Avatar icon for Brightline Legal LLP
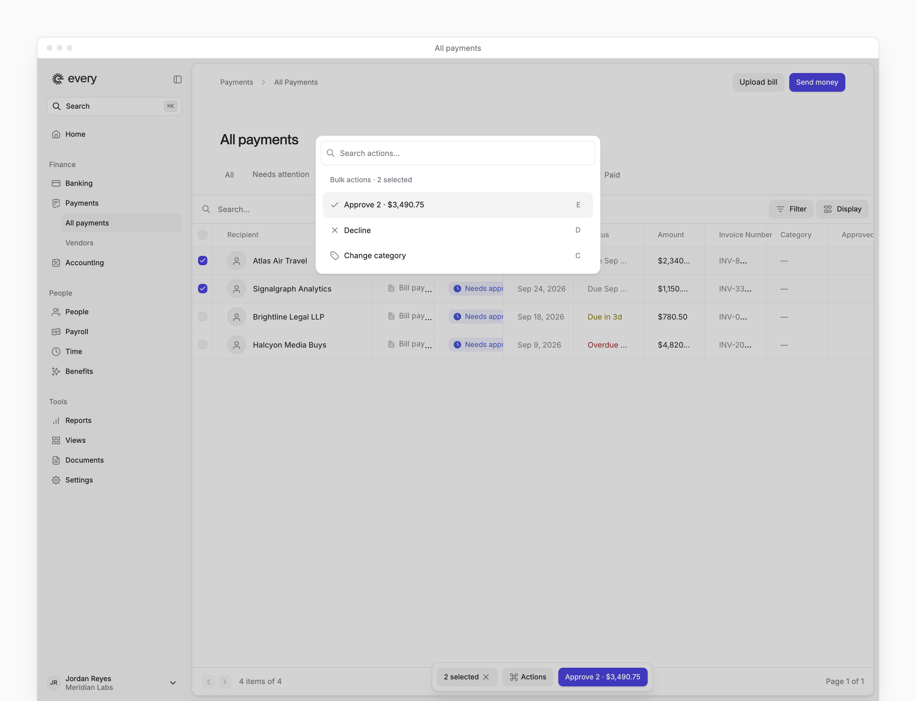 [236, 317]
